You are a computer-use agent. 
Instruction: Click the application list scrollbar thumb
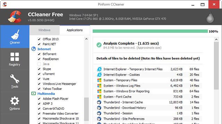pos(86,109)
